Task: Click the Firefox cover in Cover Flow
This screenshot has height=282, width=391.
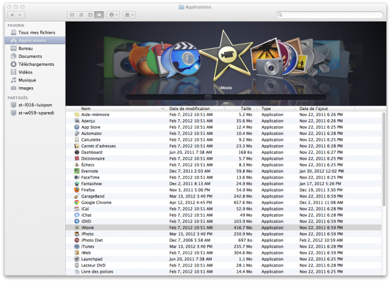Action: [x=138, y=61]
